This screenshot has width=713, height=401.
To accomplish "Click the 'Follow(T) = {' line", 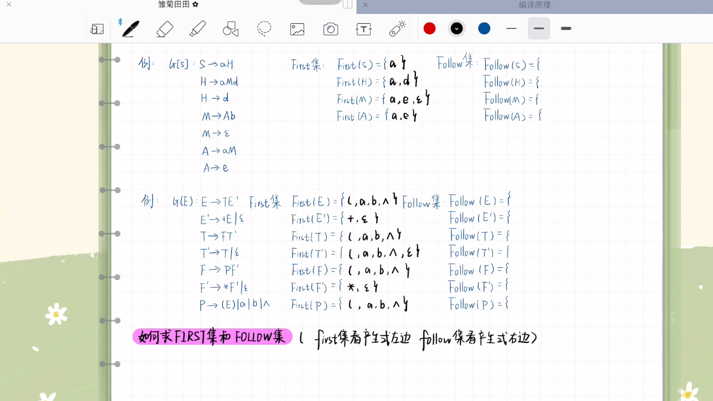I will (x=479, y=235).
